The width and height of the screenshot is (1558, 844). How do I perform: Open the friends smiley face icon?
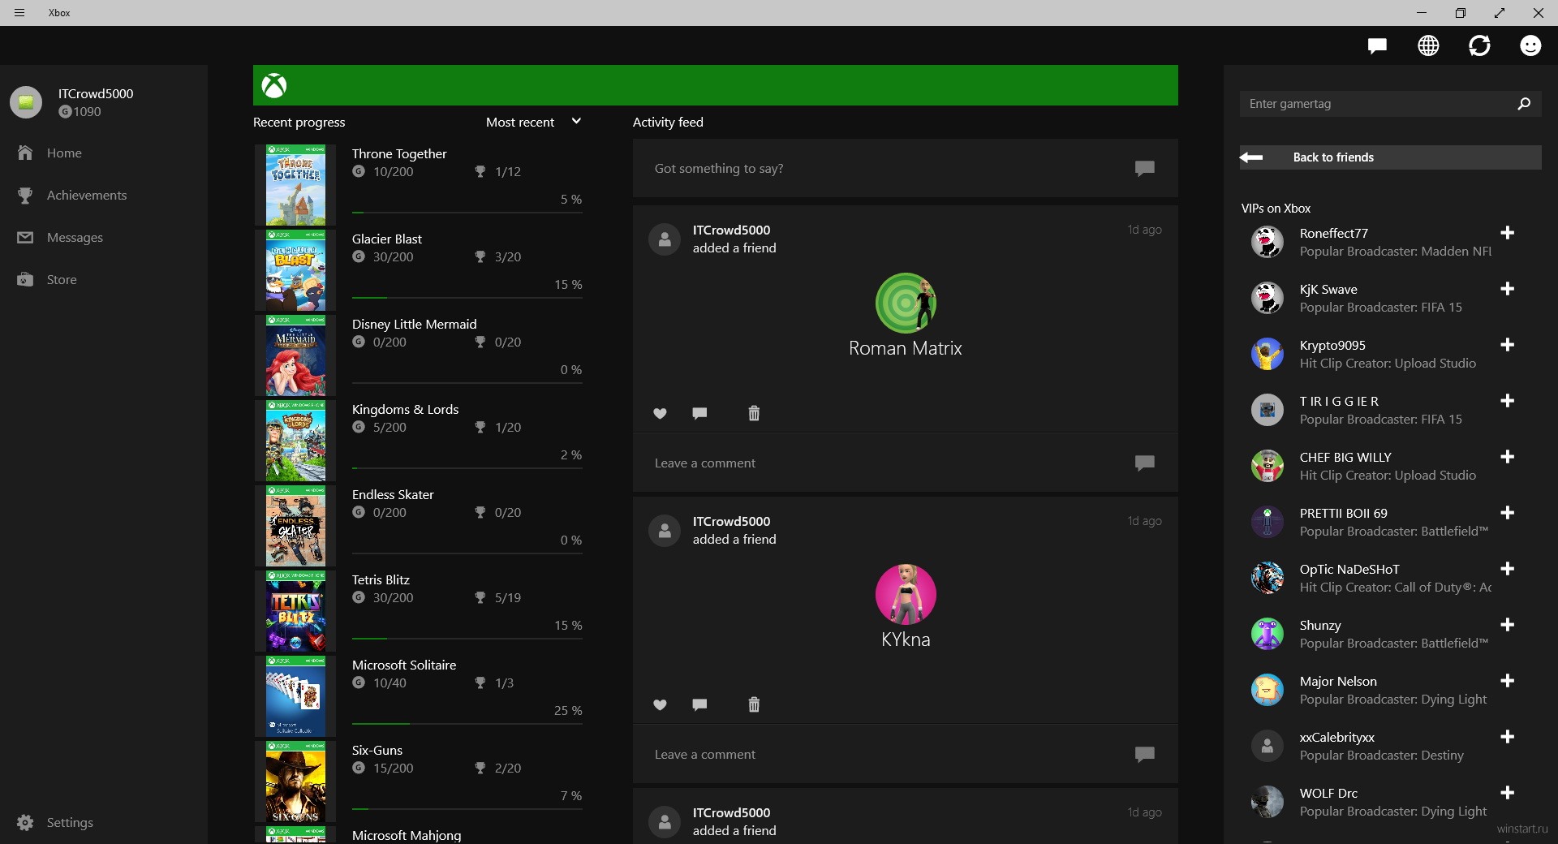point(1530,46)
